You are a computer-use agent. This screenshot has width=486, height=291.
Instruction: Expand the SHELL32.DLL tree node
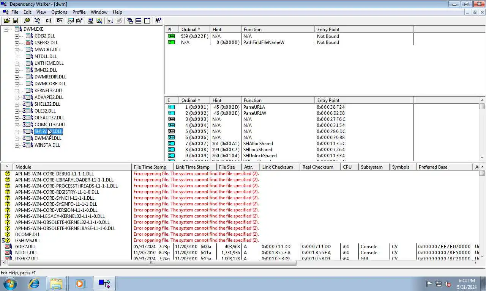pos(17,104)
